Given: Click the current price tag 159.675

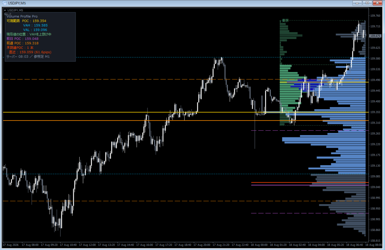Looking at the screenshot, I should [x=375, y=36].
